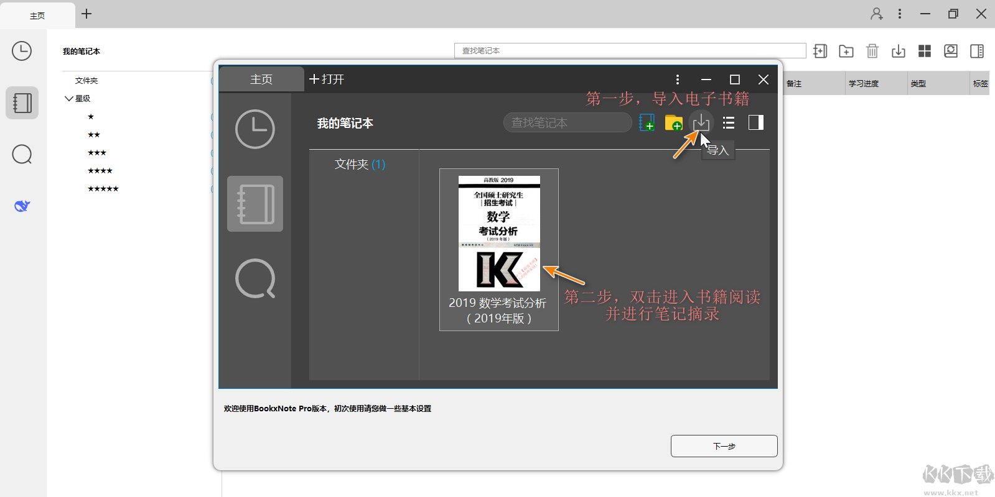Screen dimensions: 995x497
Task: Click the 备注 column header
Action: point(814,83)
